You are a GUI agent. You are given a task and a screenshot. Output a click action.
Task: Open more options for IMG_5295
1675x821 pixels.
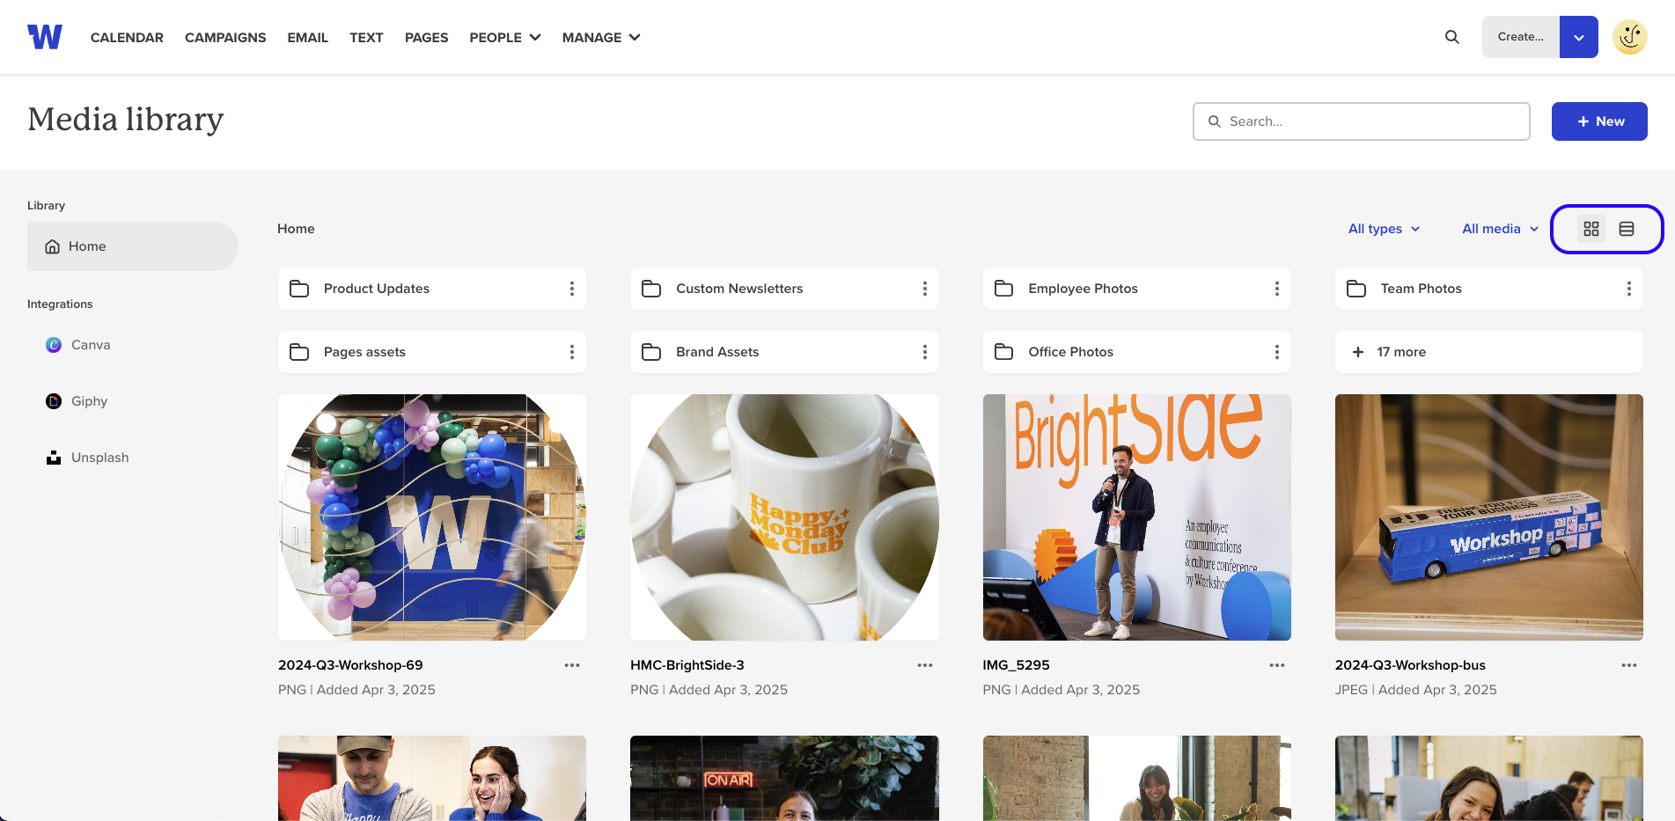(x=1277, y=665)
